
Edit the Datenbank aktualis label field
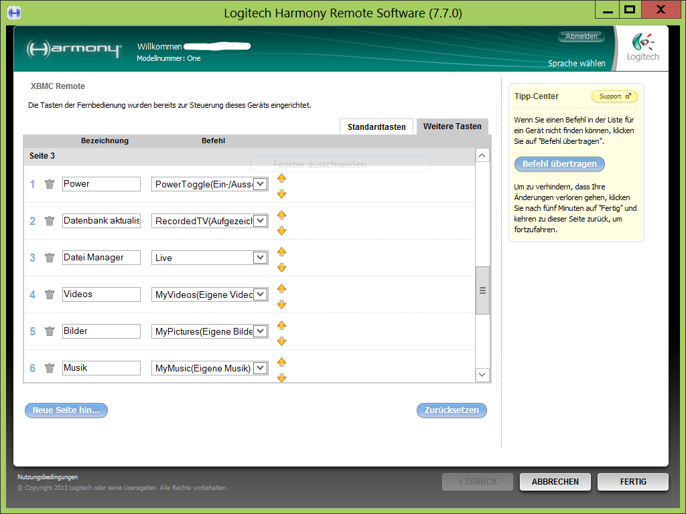102,221
